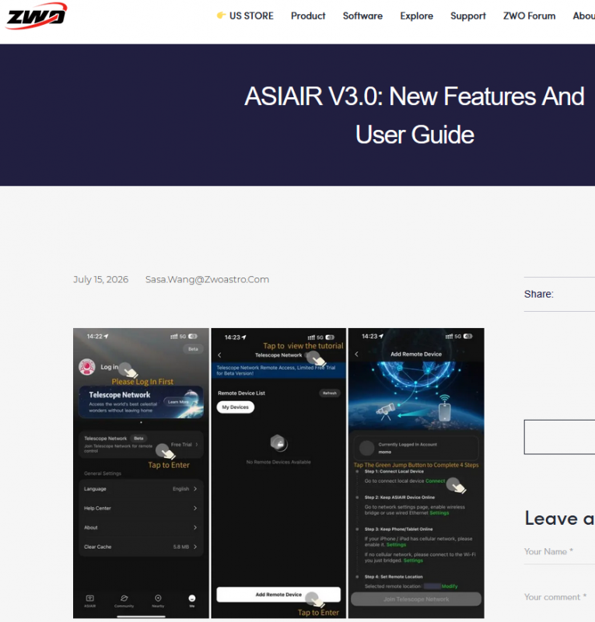
Task: Tap the Join Telescope Network button
Action: (x=416, y=599)
